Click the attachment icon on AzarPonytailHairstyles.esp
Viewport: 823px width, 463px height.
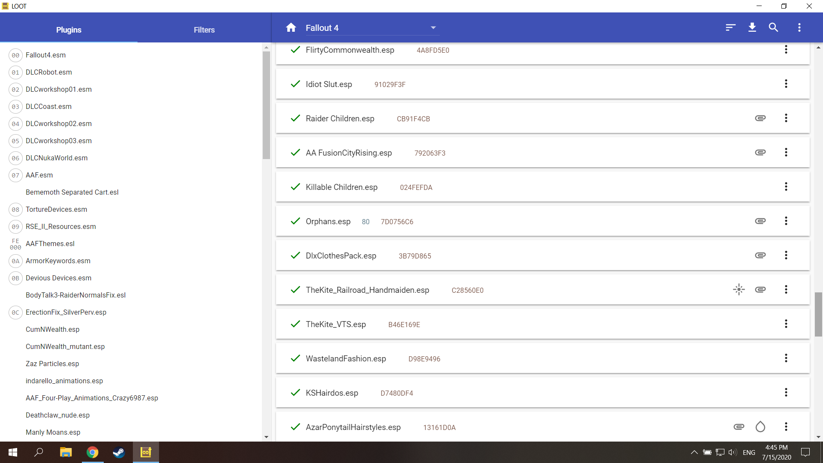click(739, 427)
